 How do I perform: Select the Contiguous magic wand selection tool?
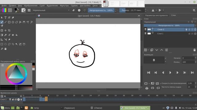tap(17, 44)
